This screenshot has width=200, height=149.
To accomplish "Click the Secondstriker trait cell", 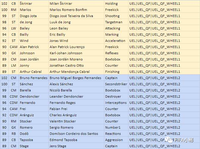I will [x=116, y=84].
